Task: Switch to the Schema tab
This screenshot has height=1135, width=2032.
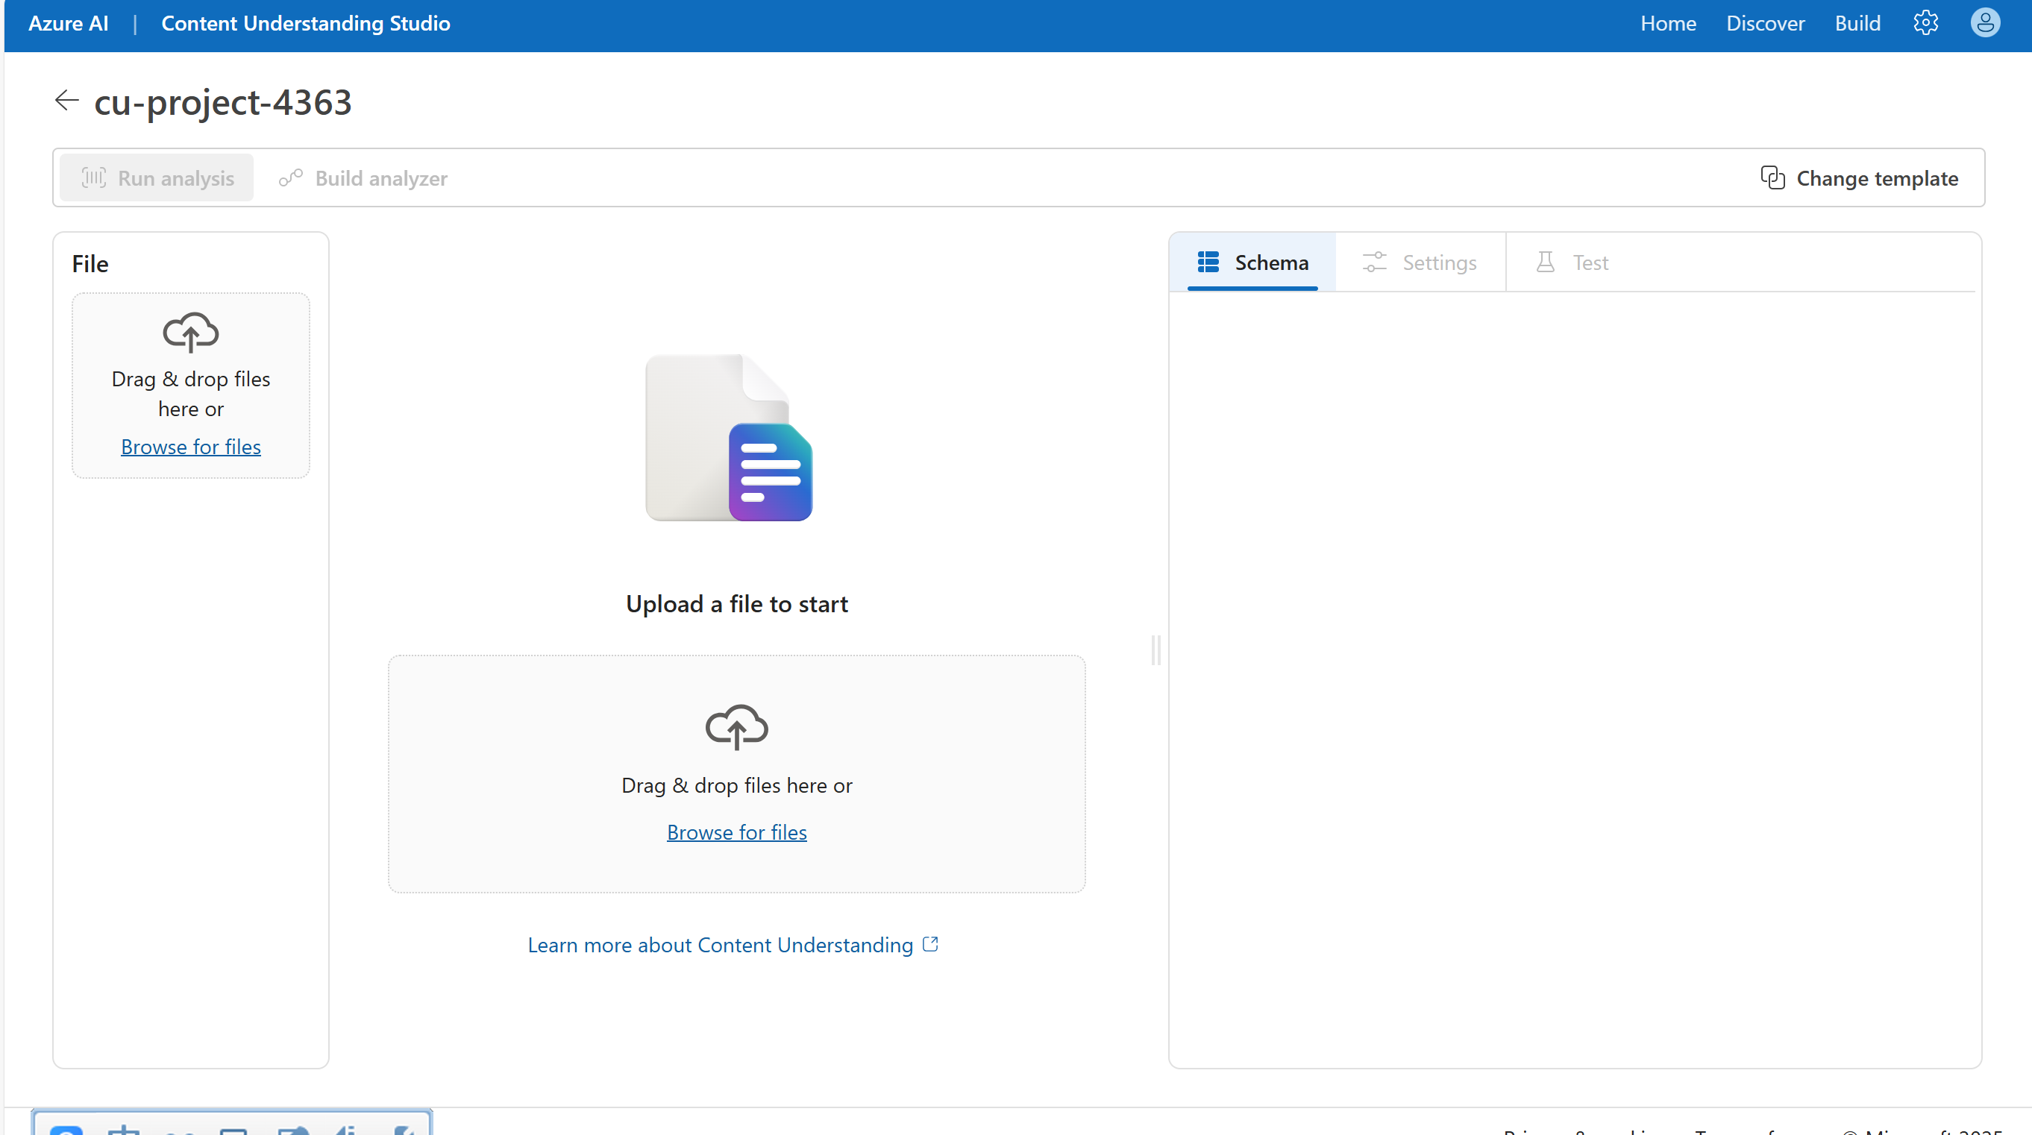Action: 1252,262
